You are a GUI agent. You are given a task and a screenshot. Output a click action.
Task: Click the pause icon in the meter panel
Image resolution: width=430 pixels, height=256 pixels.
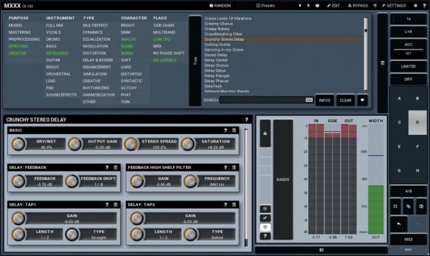(265, 209)
